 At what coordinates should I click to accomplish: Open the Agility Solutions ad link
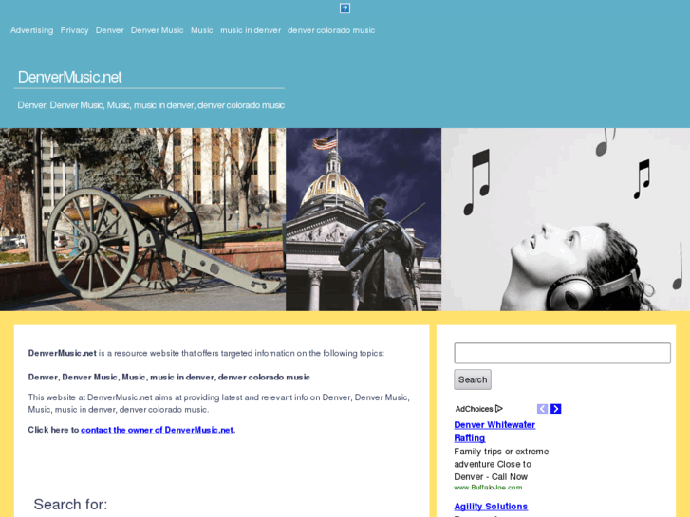[x=491, y=506]
